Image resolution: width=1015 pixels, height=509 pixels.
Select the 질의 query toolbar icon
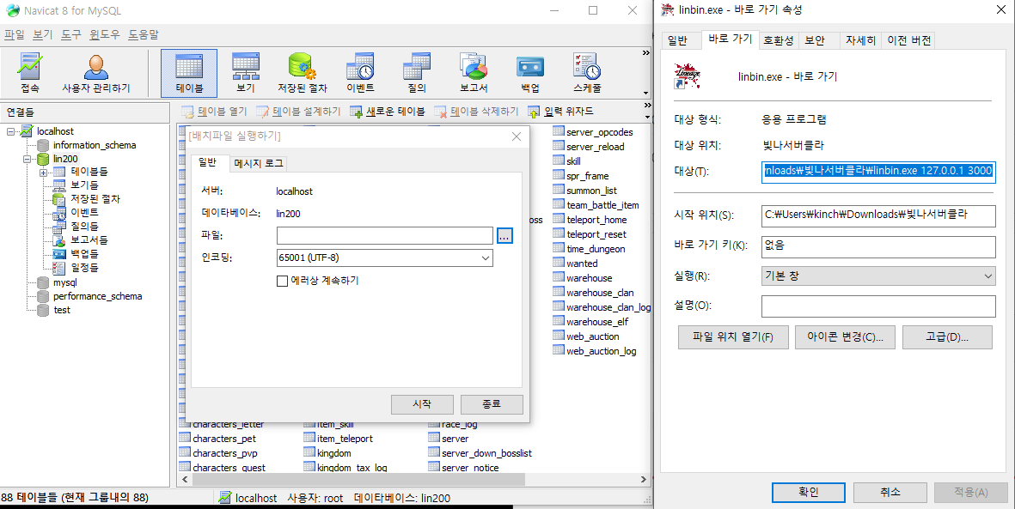(x=417, y=74)
